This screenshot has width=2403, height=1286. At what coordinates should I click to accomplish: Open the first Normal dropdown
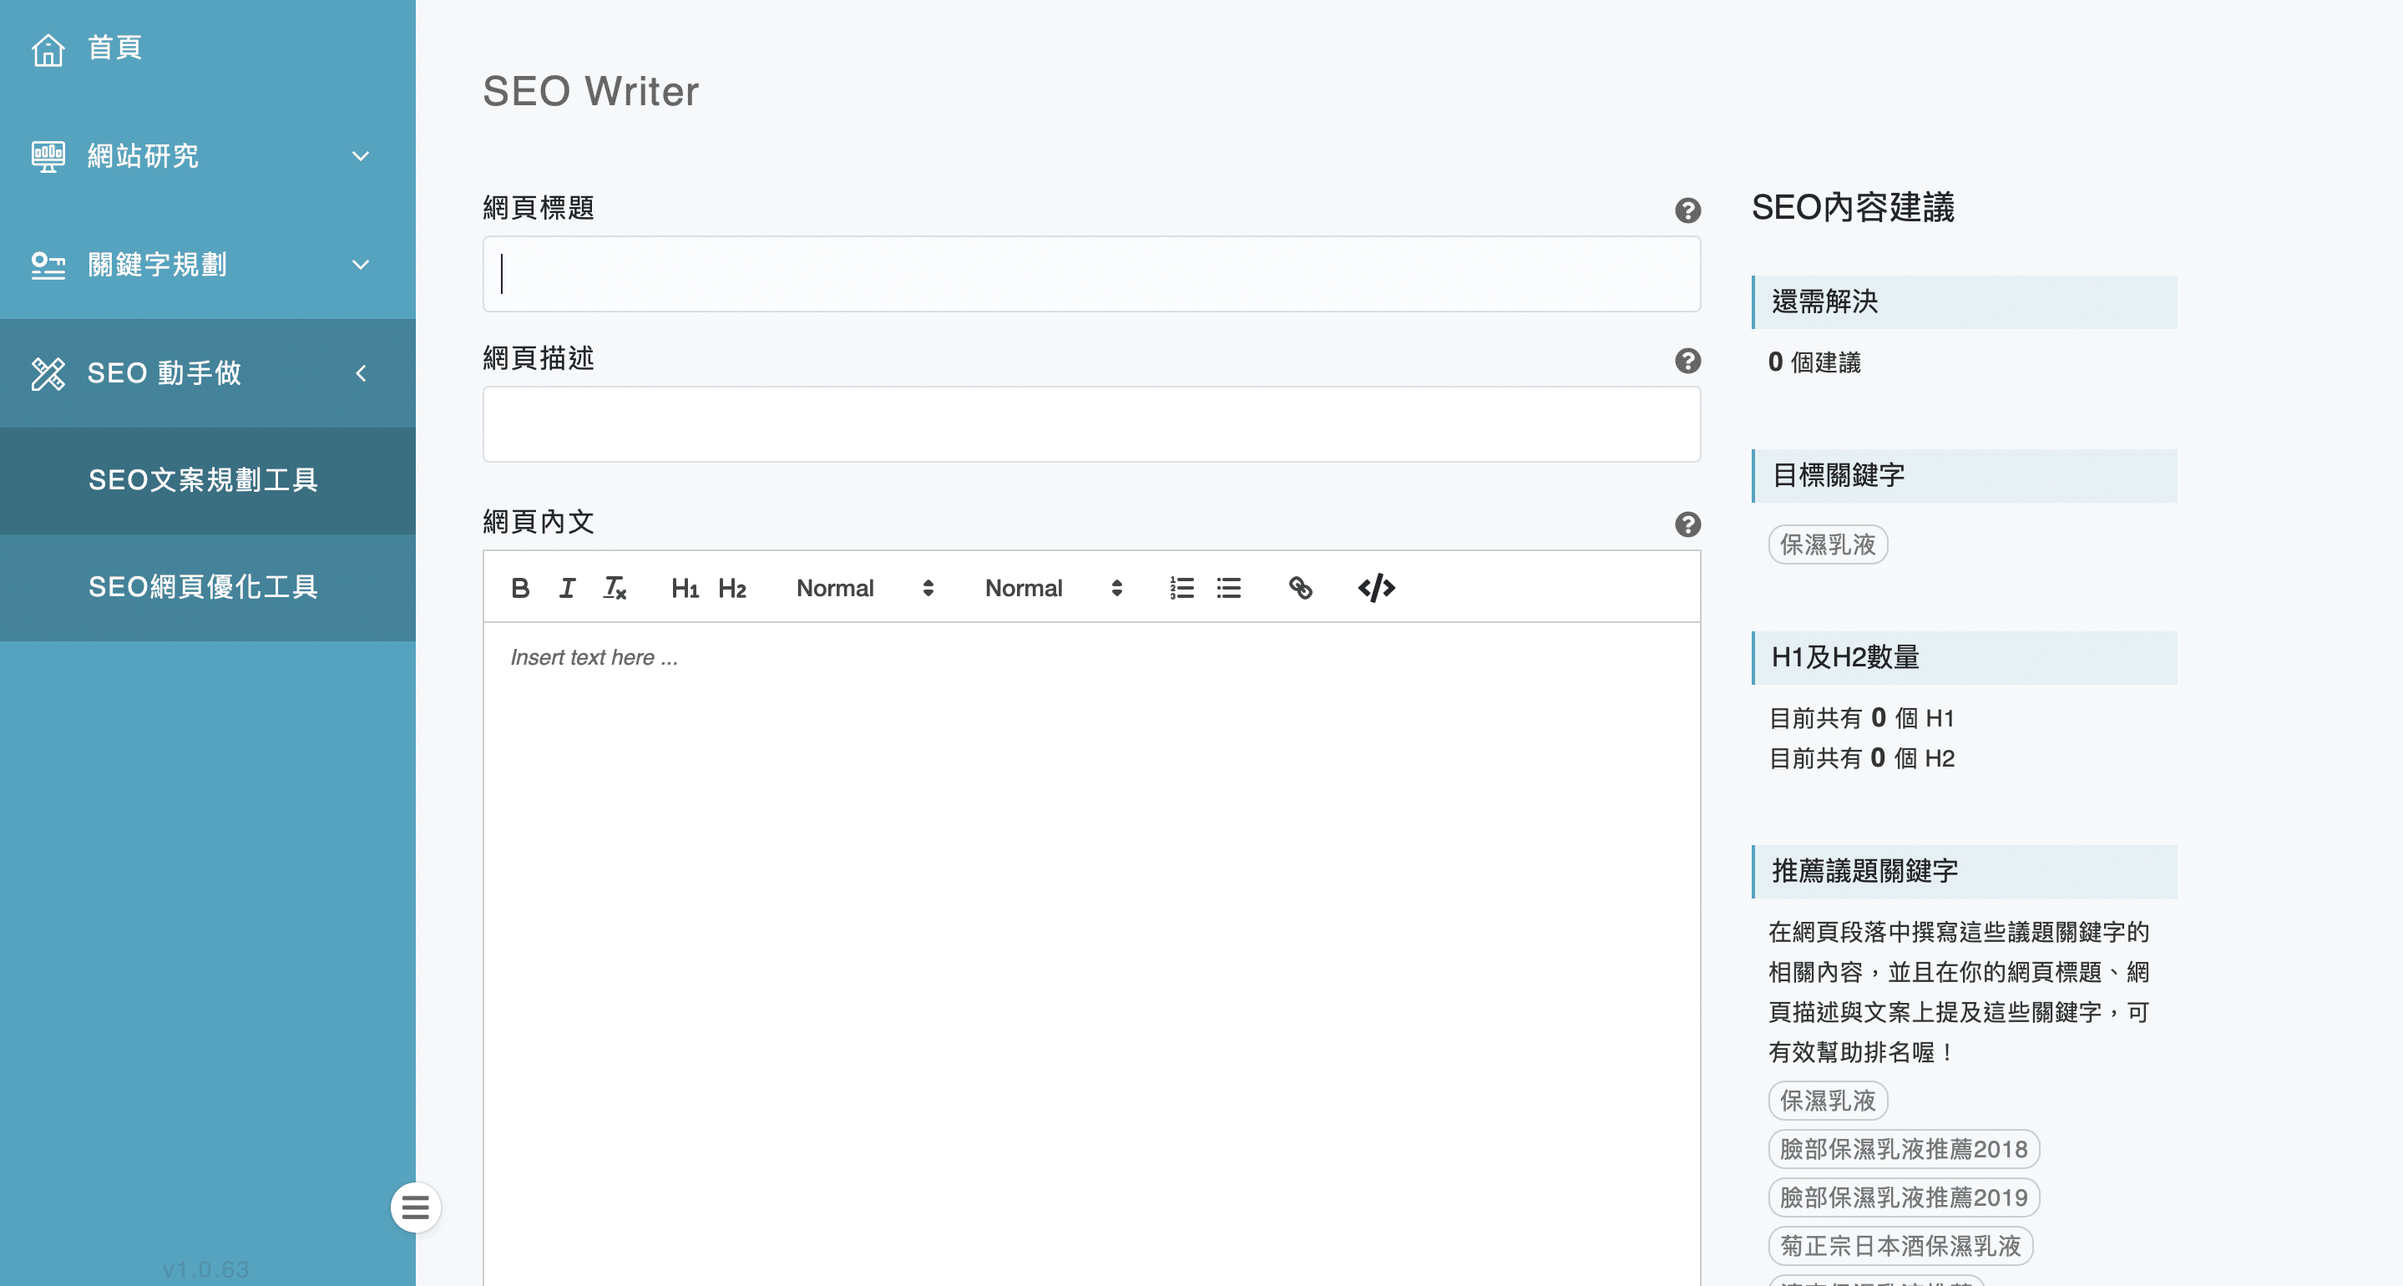pyautogui.click(x=864, y=588)
